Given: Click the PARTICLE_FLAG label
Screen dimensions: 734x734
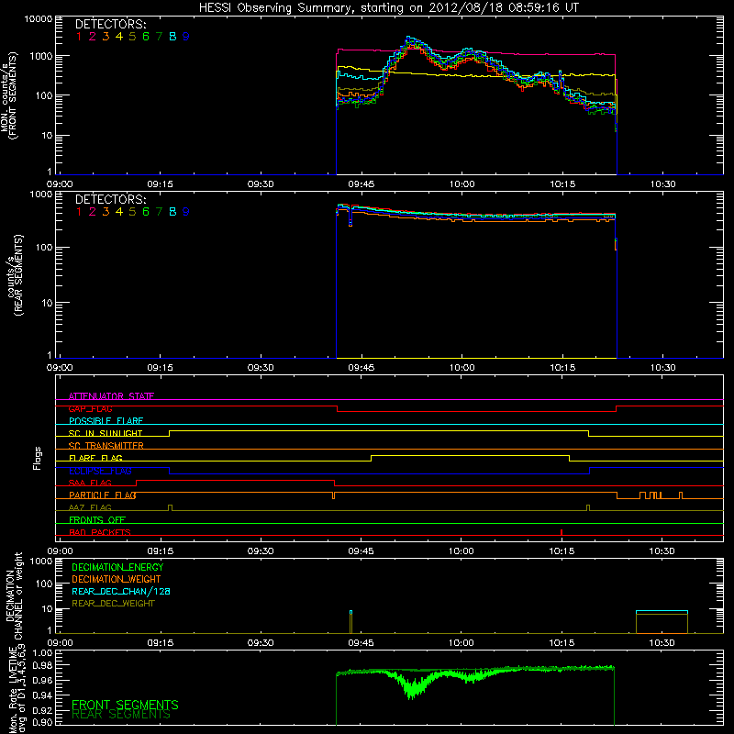Looking at the screenshot, I should pyautogui.click(x=103, y=495).
